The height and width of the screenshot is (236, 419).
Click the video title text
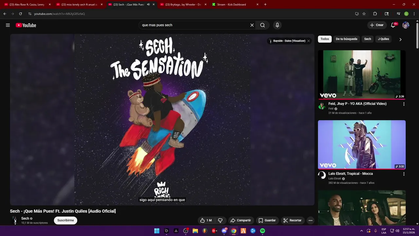coord(63,211)
